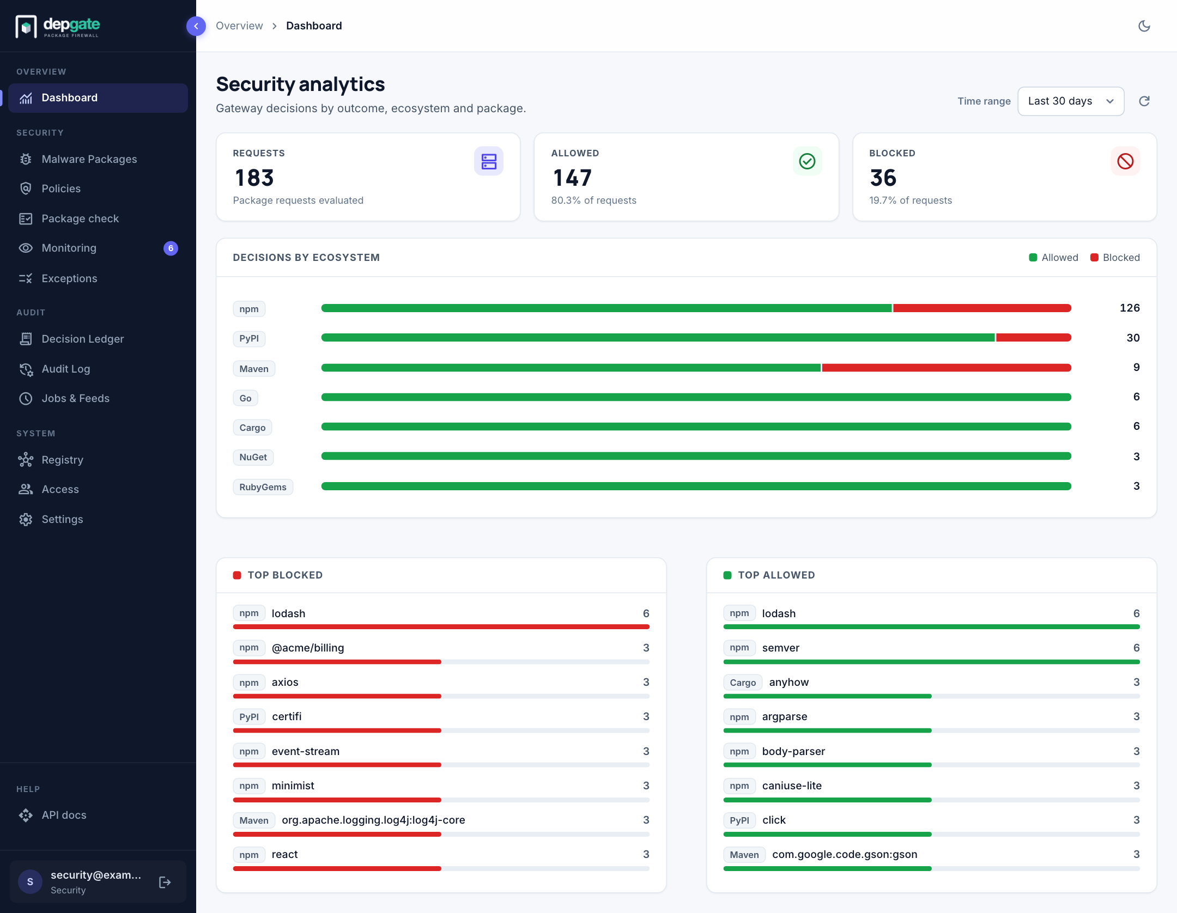
Task: Click the Monitoring badge showing 6
Action: pos(171,248)
